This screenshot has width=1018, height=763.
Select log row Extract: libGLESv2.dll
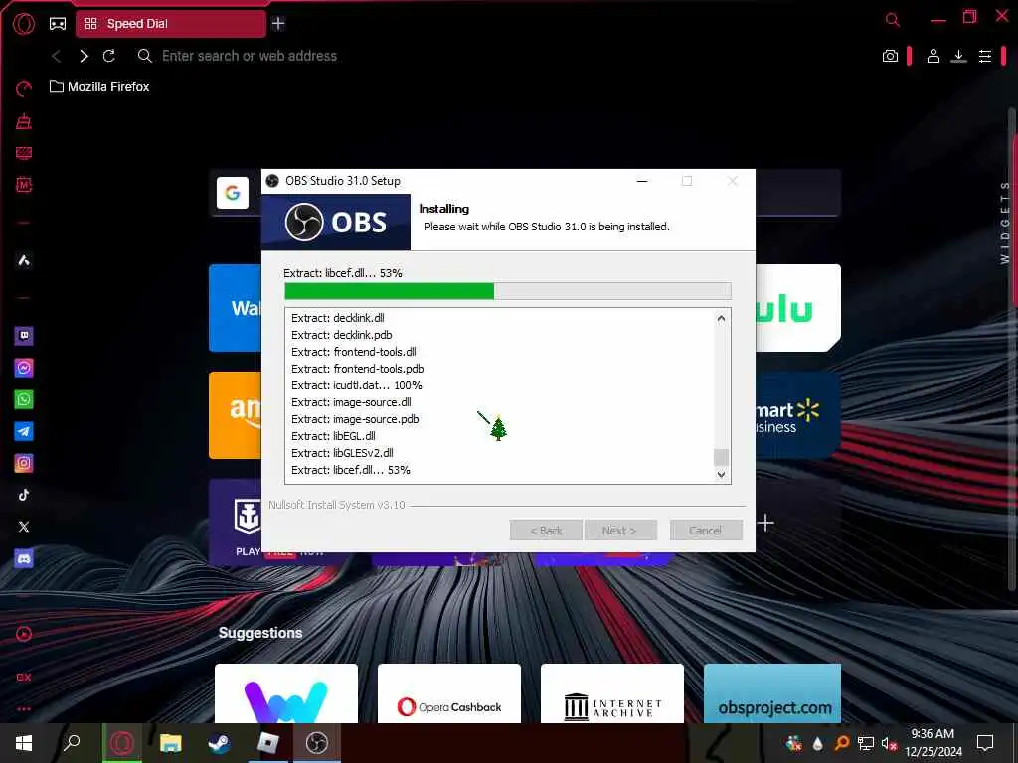[x=342, y=453]
